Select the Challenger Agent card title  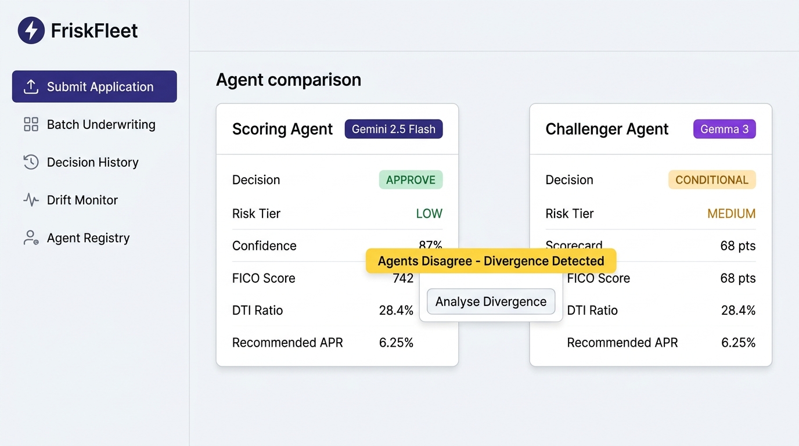tap(607, 129)
